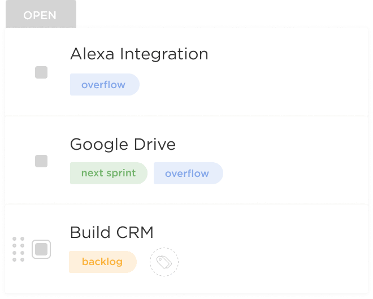Select the OPEN status tab
Viewport: 373px width, 299px height.
tap(40, 15)
